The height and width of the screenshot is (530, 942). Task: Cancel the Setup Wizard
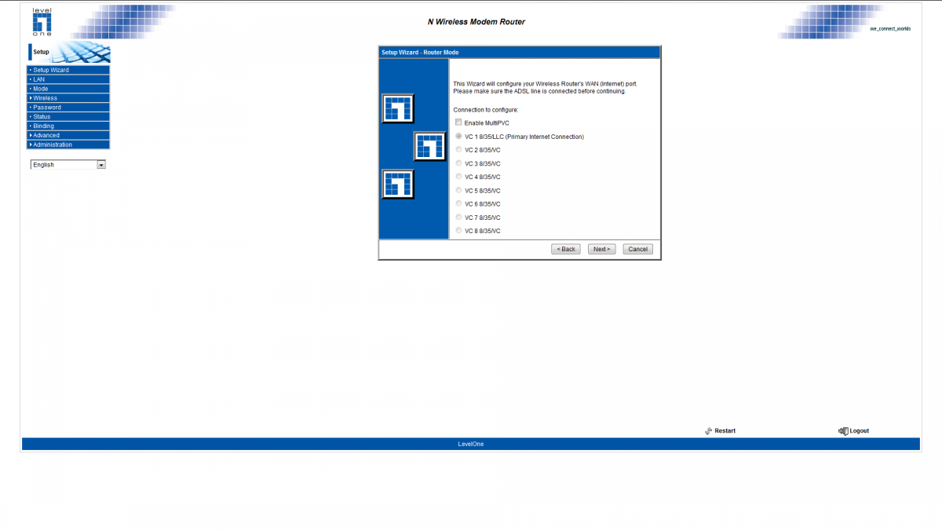click(637, 249)
